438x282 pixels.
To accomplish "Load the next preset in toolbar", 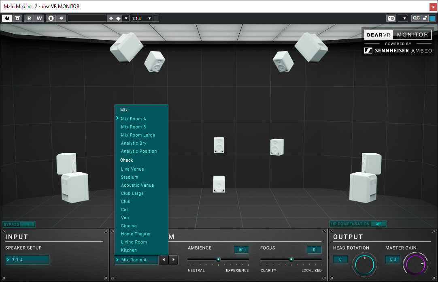I will click(118, 18).
